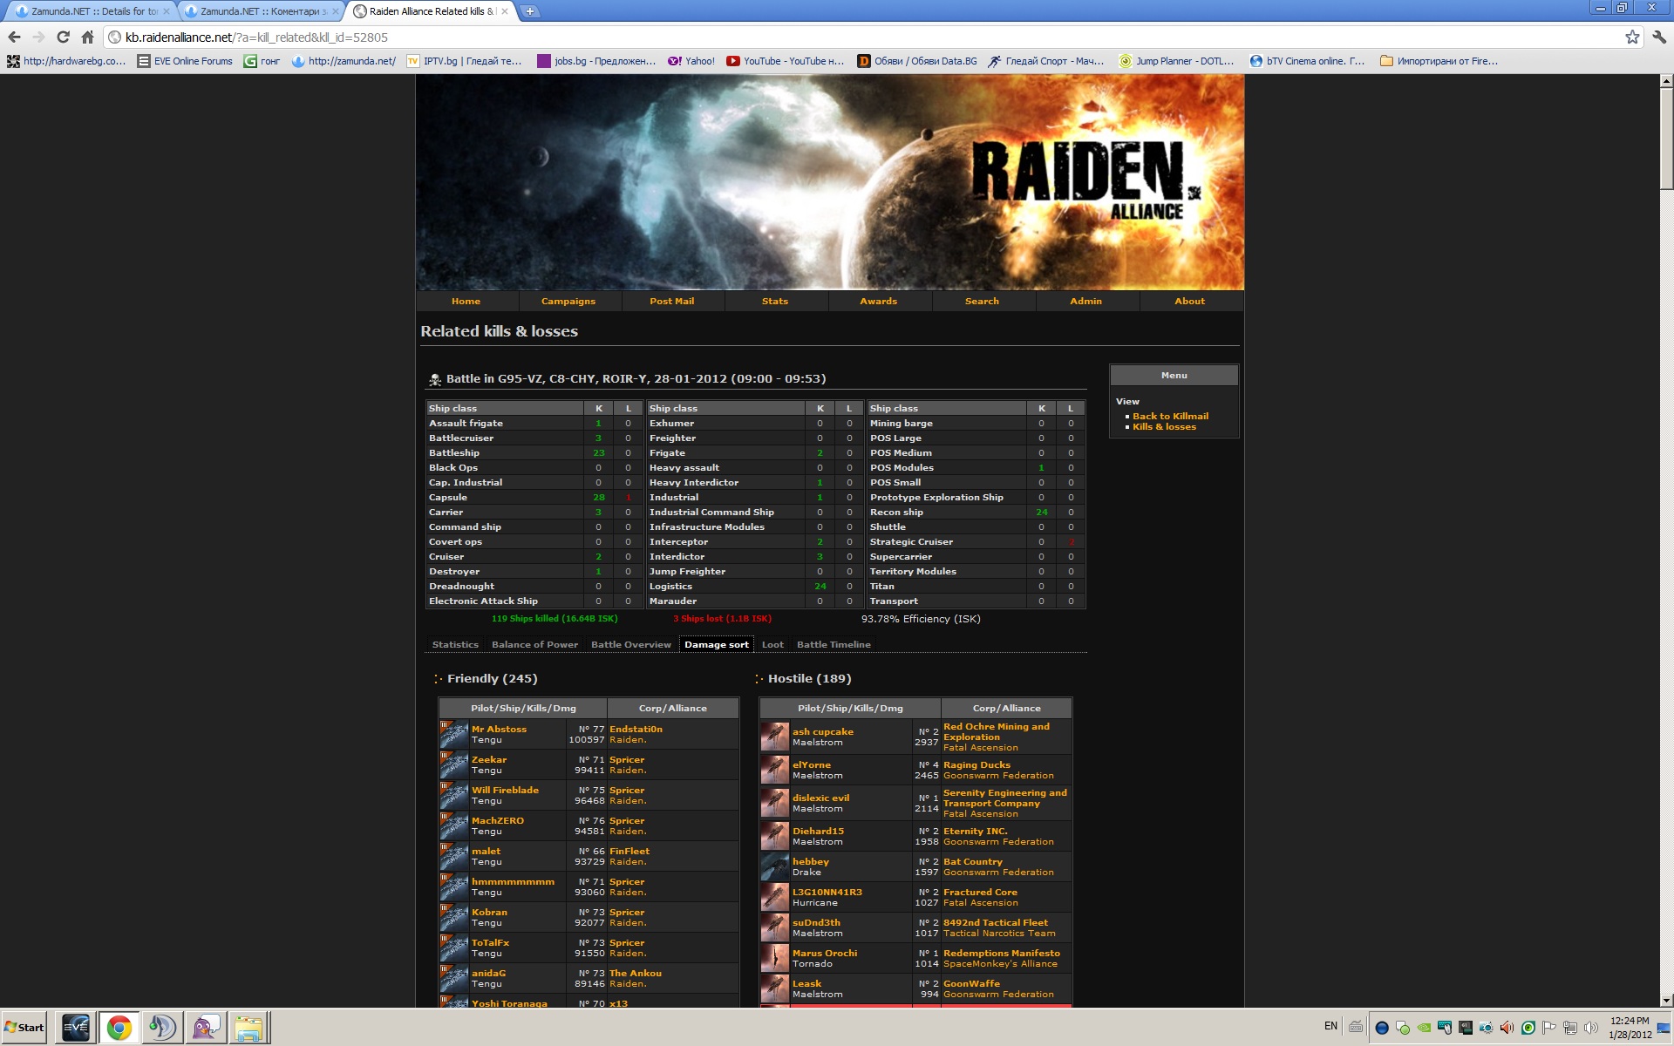
Task: Go to Awards menu item
Action: tap(878, 302)
